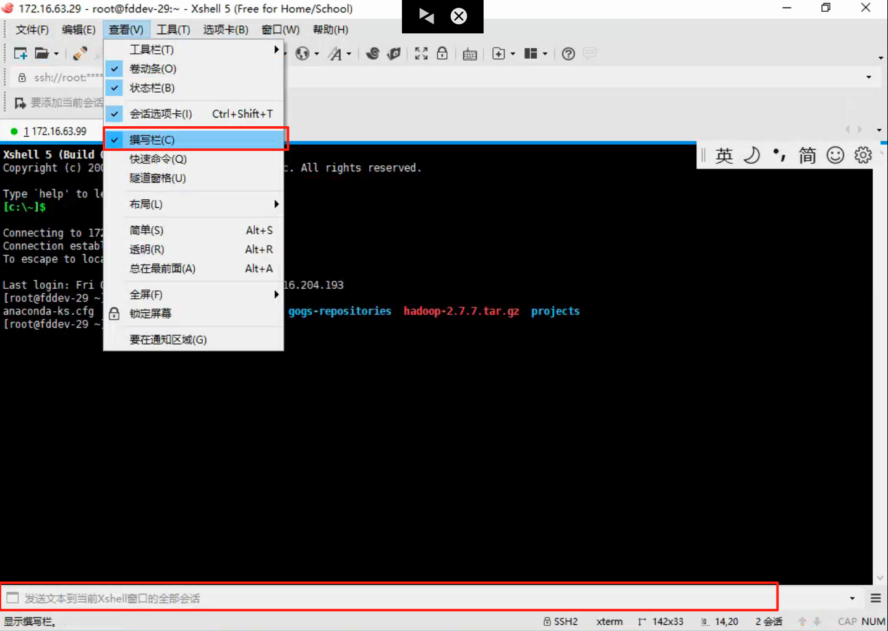Click the new session toolbar icon
Image resolution: width=888 pixels, height=631 pixels.
(19, 53)
